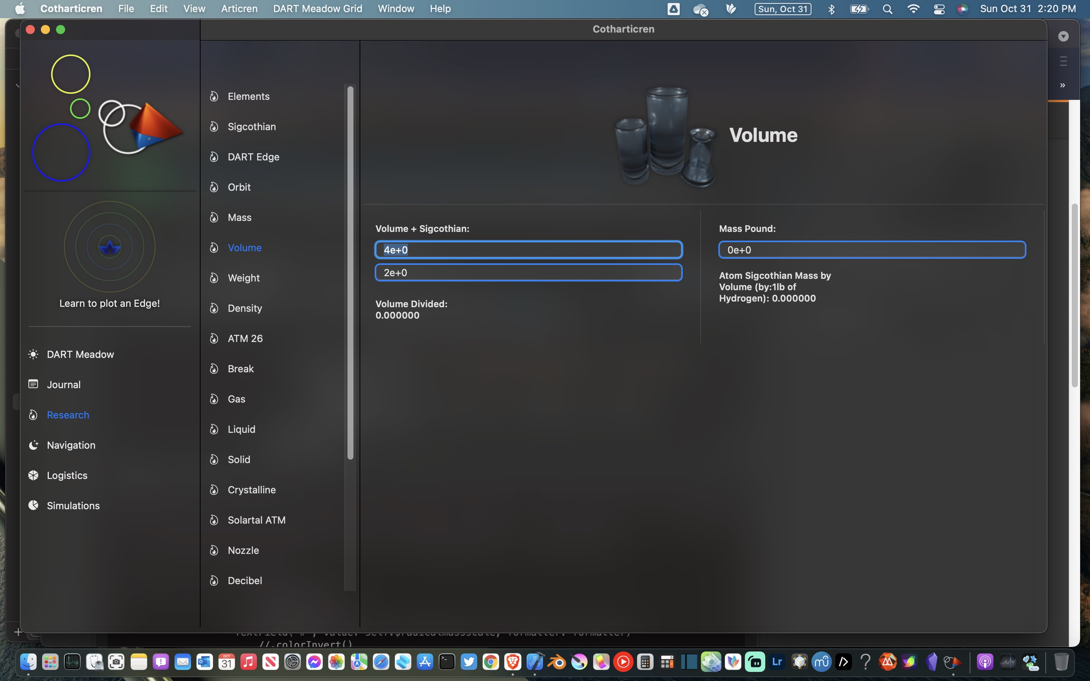Open the DART Meadow Grid menu
1090x681 pixels.
coord(318,9)
